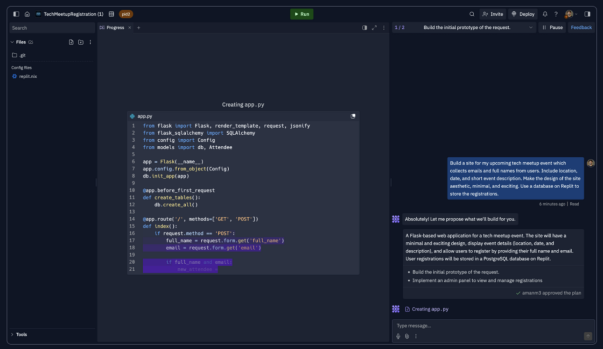The width and height of the screenshot is (603, 349).
Task: Open the chat input three-dot options
Action: click(x=416, y=336)
